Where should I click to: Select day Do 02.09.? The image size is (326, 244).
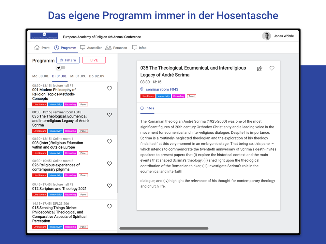pos(97,76)
